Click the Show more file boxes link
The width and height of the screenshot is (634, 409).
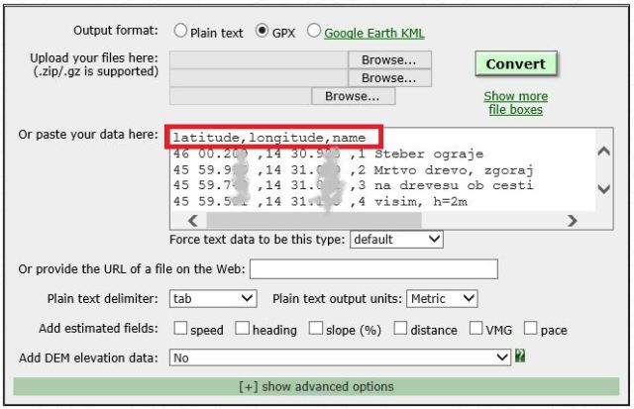(x=515, y=103)
